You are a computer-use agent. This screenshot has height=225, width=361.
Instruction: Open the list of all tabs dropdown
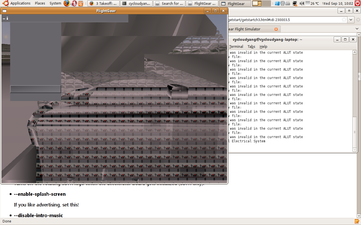coord(357,29)
